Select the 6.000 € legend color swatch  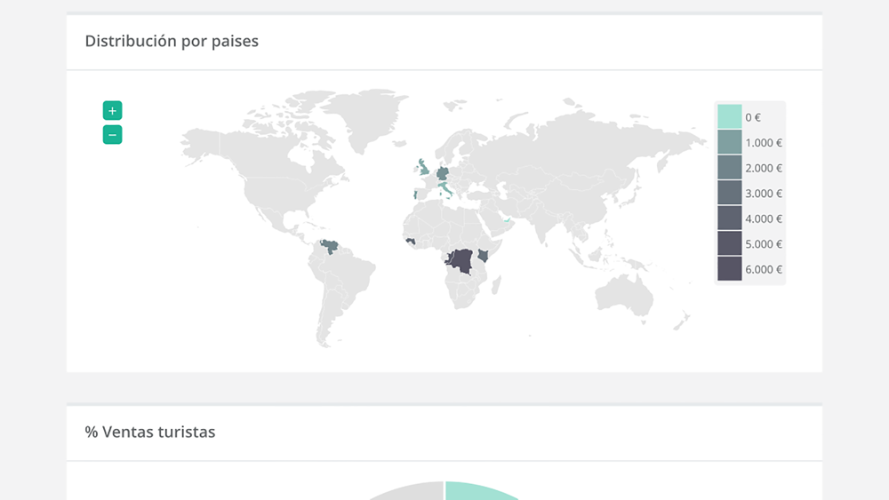point(729,269)
